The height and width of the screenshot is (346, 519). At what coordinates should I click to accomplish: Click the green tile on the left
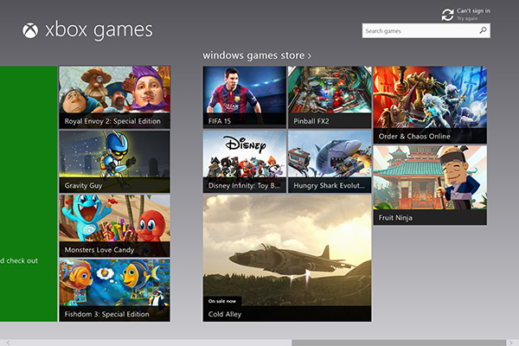(x=28, y=194)
